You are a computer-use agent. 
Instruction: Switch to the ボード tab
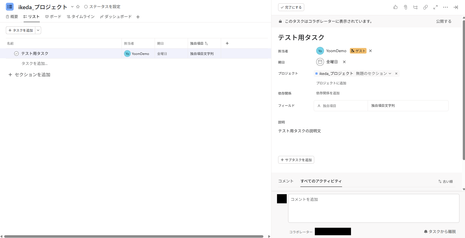click(x=53, y=17)
